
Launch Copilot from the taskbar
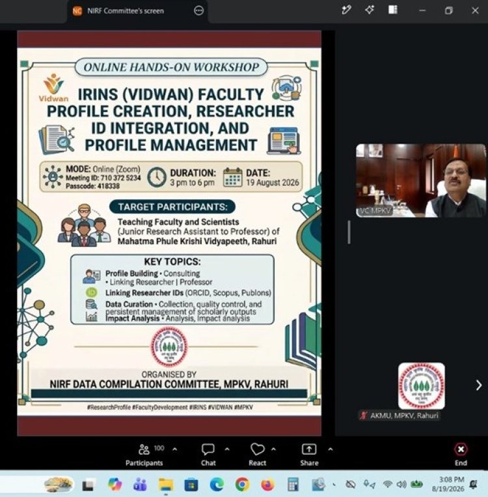point(115,485)
